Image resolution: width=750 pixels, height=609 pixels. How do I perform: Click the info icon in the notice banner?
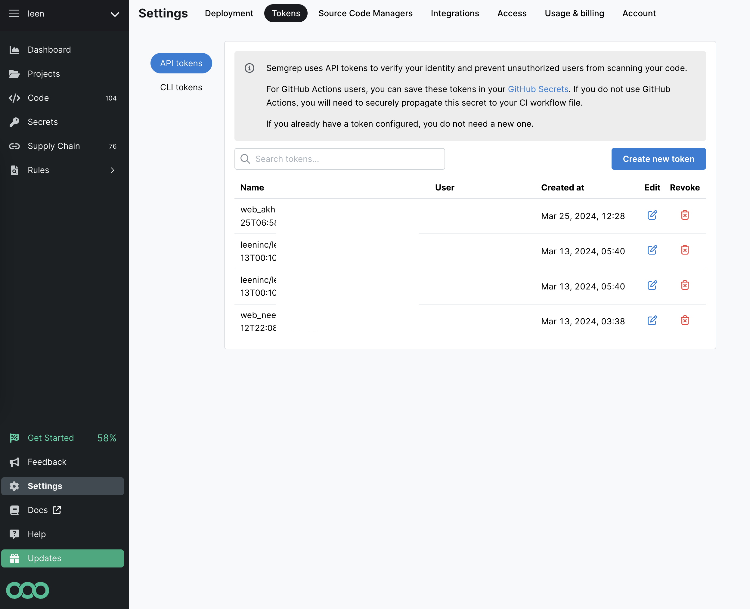(x=249, y=68)
